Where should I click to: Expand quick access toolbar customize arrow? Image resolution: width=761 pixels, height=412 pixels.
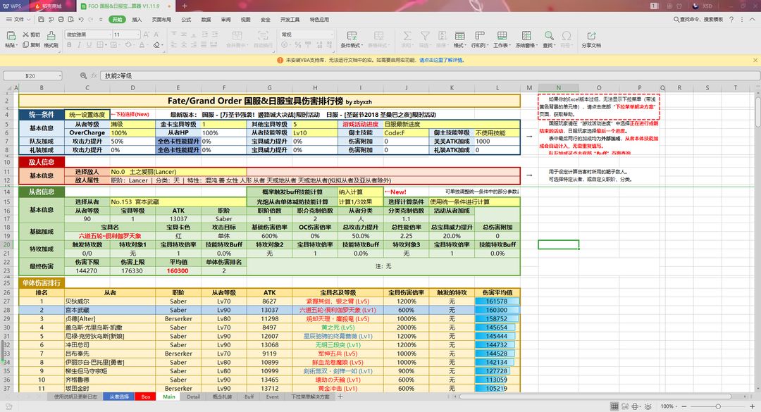[101, 20]
